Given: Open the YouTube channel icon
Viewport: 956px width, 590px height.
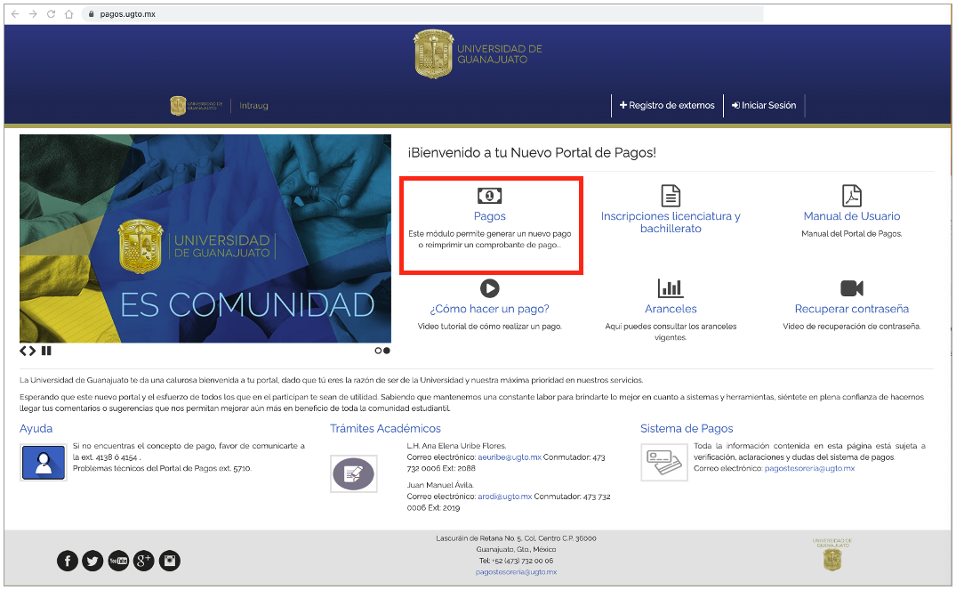Looking at the screenshot, I should coord(118,561).
